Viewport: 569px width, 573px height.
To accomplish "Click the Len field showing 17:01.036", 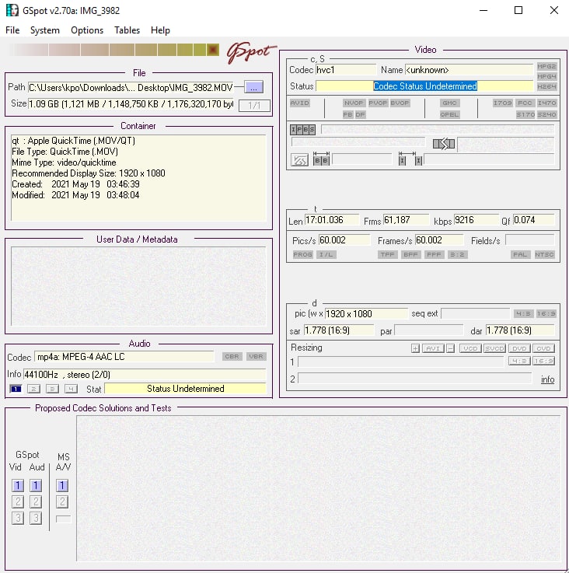I will click(332, 220).
